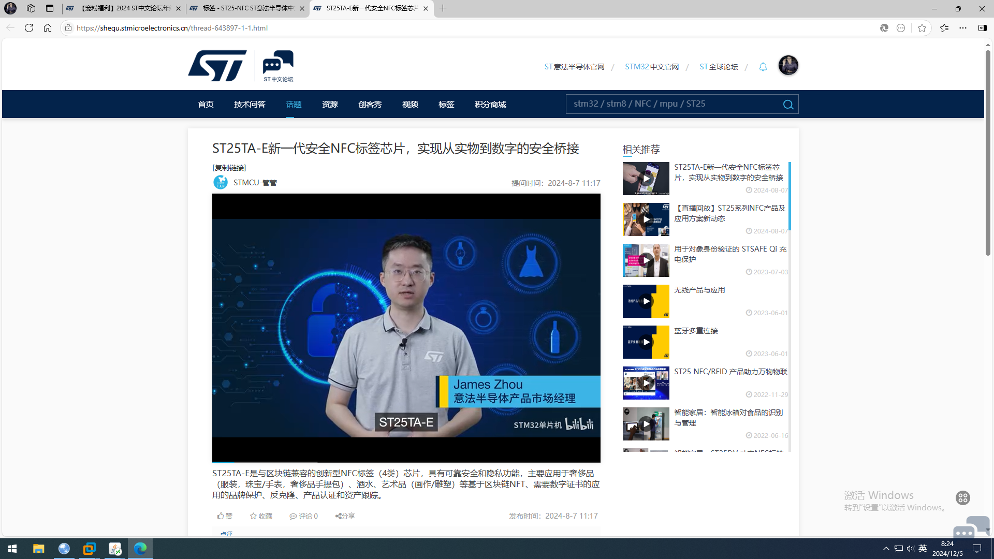Image resolution: width=994 pixels, height=559 pixels.
Task: Open the 标签 navigation item
Action: point(446,105)
